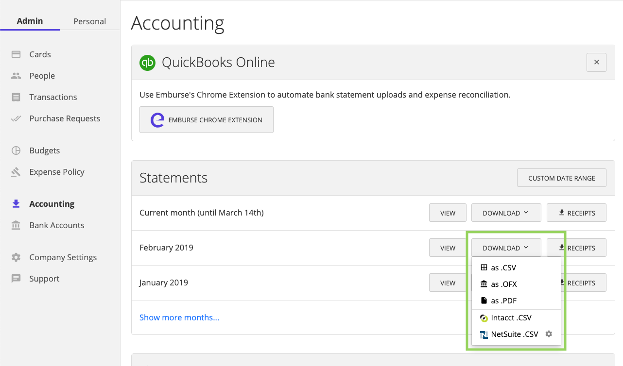This screenshot has width=623, height=366.
Task: Click the Accounting page heading
Action: [178, 23]
